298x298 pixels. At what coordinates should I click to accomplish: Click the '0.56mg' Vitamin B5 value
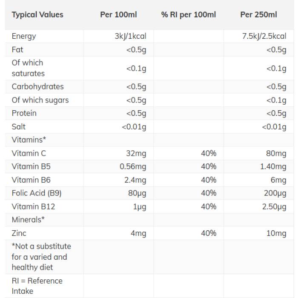pyautogui.click(x=133, y=166)
